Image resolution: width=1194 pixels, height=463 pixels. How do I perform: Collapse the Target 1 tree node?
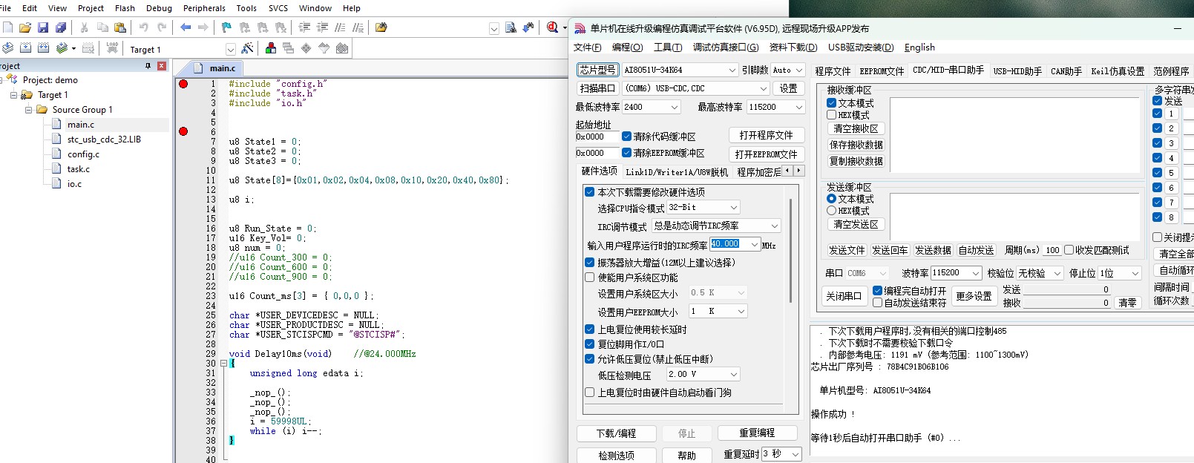point(13,95)
